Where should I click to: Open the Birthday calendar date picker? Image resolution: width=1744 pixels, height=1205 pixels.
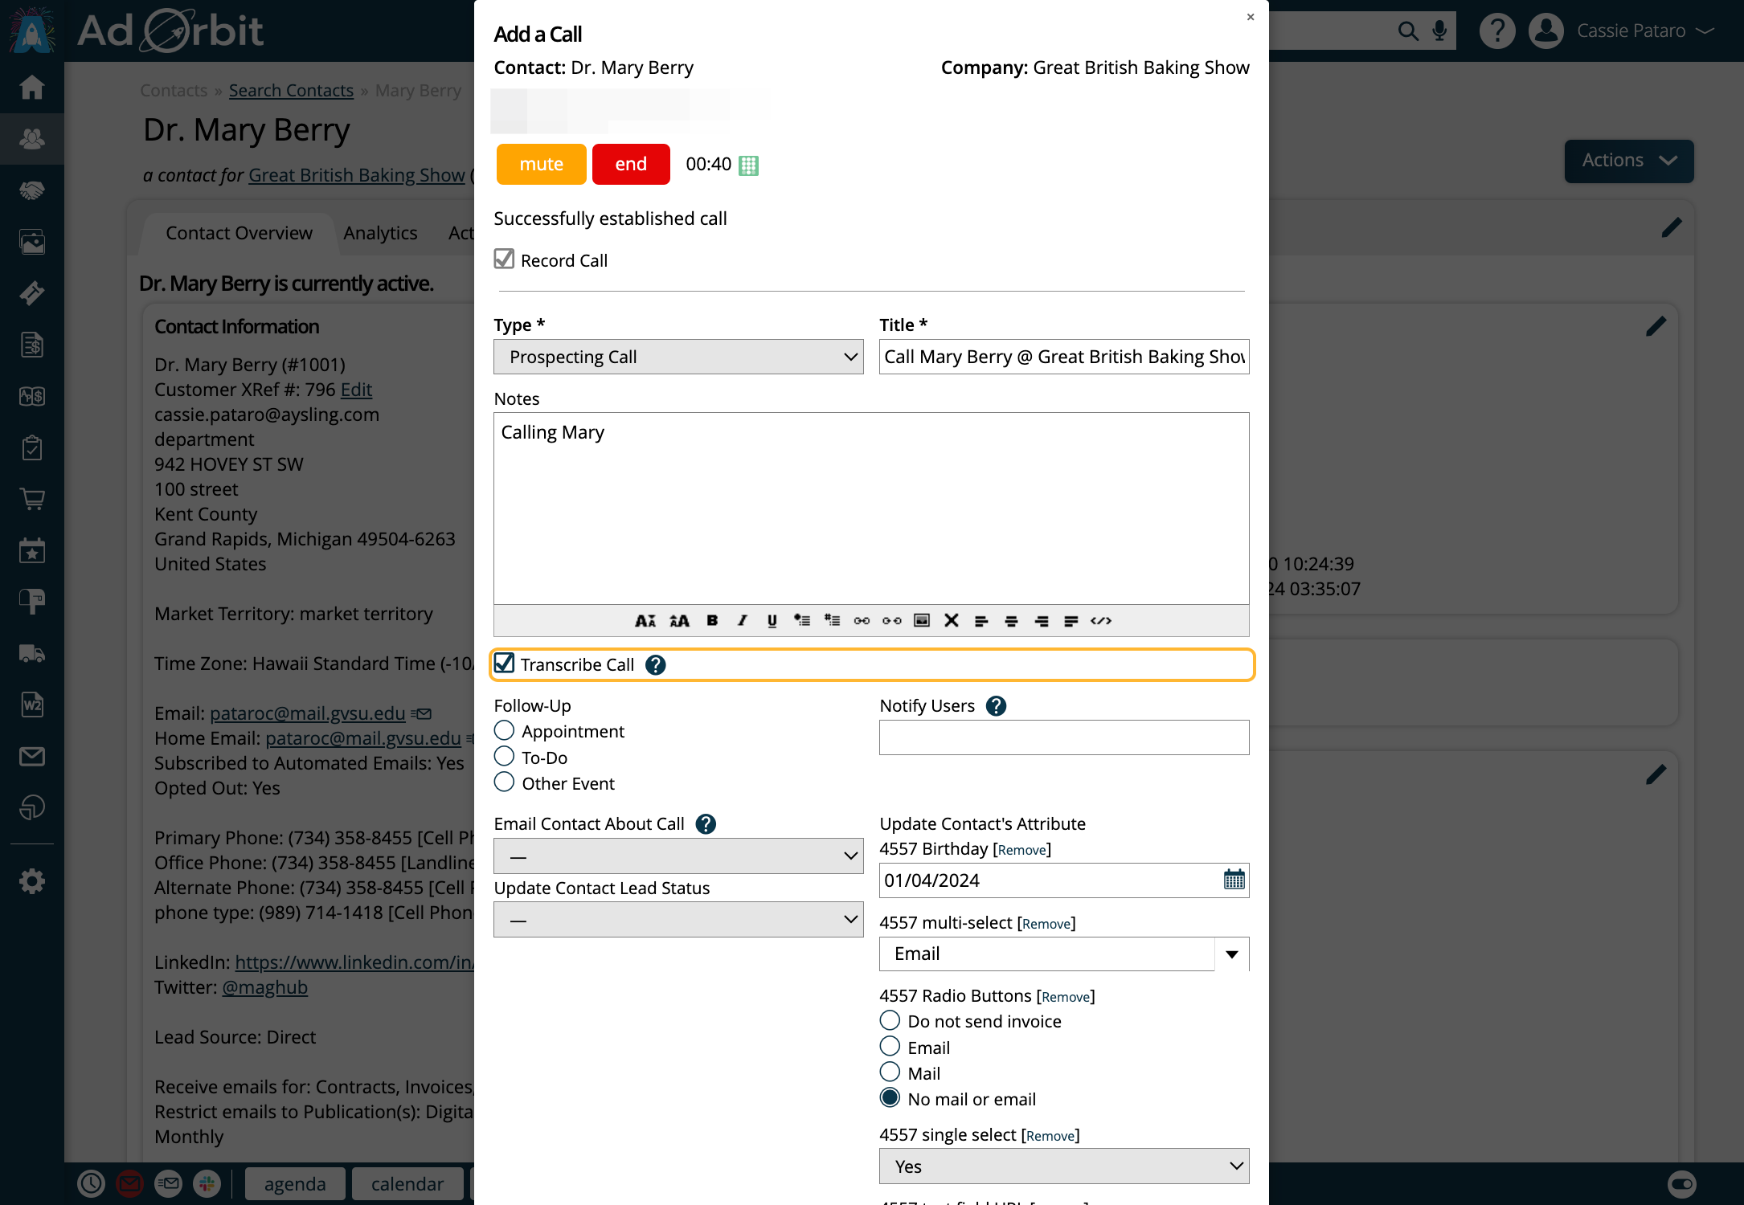(1234, 880)
